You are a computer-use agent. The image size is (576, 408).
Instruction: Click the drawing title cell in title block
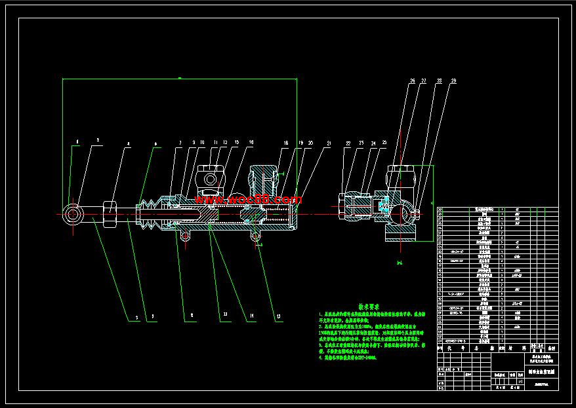(541, 371)
